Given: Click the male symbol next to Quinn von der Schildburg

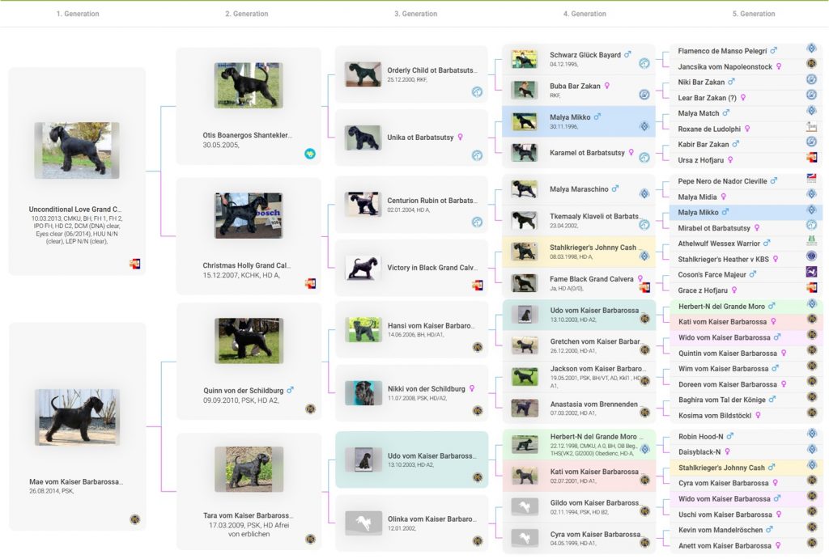Looking at the screenshot, I should 291,390.
